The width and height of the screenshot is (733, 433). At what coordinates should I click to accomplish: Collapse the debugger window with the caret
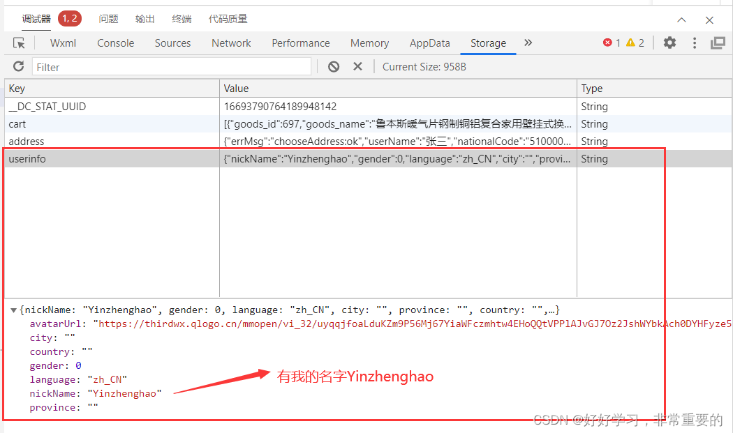[681, 20]
